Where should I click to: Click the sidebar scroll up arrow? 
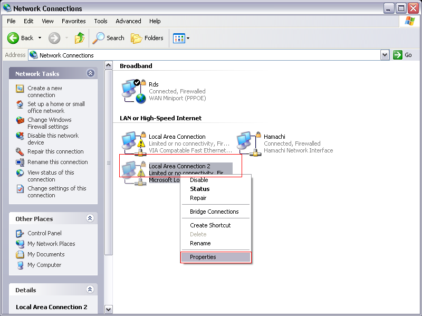tap(109, 65)
